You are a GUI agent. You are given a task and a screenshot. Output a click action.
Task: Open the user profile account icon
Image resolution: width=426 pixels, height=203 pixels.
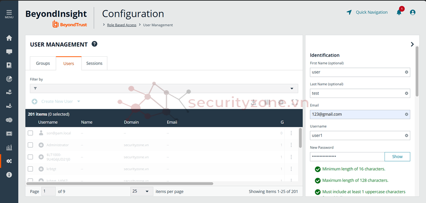(x=412, y=13)
